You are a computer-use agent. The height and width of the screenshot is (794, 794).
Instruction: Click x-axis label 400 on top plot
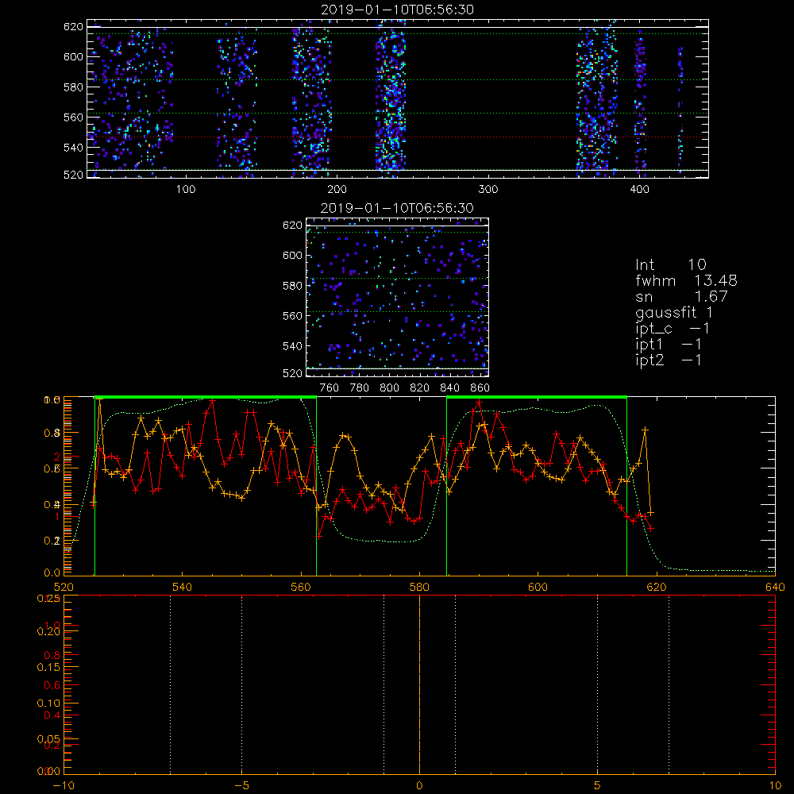click(x=639, y=190)
